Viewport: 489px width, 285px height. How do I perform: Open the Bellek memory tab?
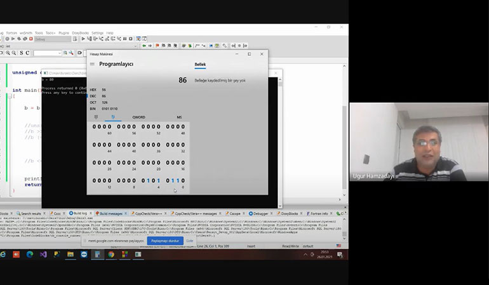pos(199,65)
